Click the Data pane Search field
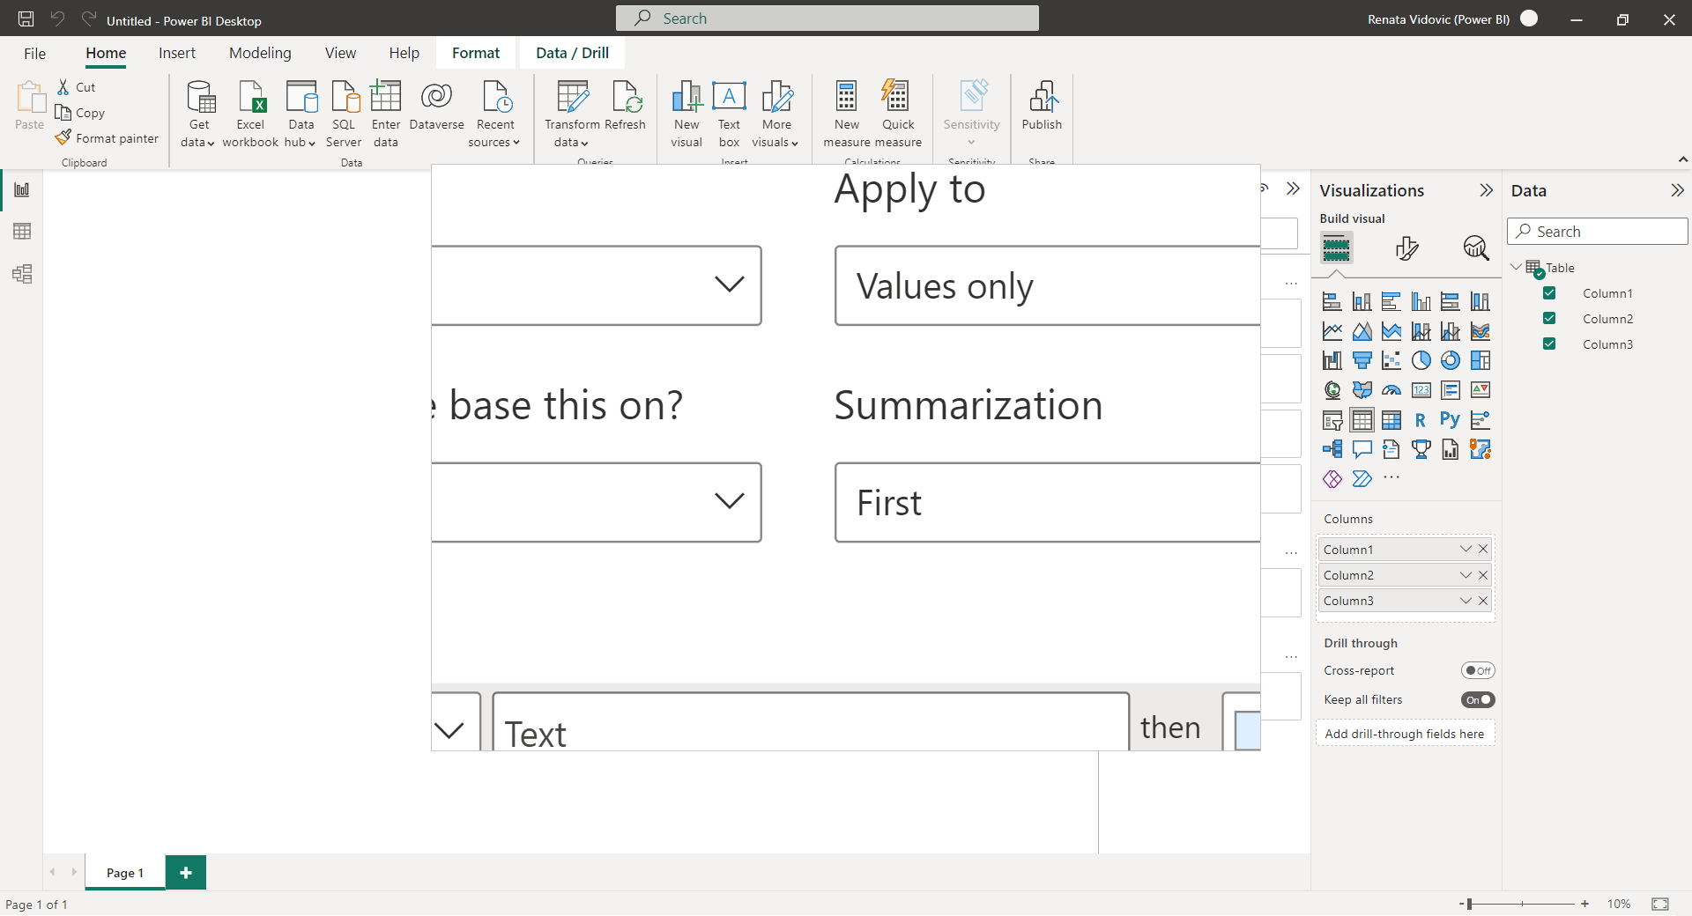 [1598, 232]
